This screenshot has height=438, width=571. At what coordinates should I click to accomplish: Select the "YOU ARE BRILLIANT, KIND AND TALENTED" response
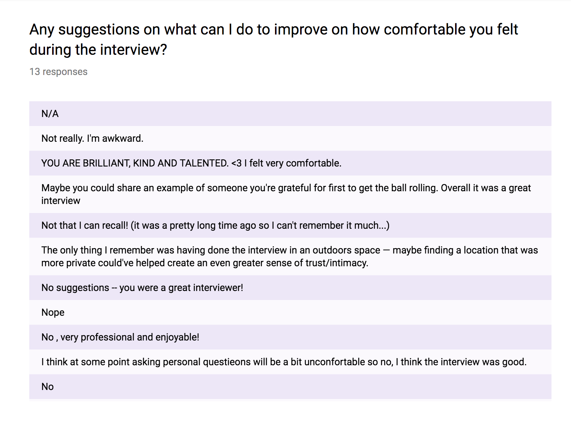tap(135, 163)
